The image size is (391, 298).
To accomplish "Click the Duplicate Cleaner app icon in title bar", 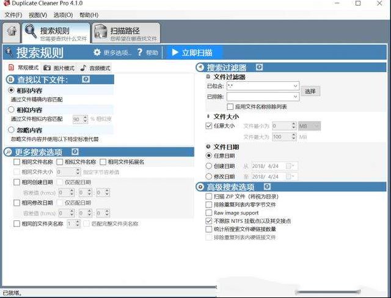I will pos(7,3).
